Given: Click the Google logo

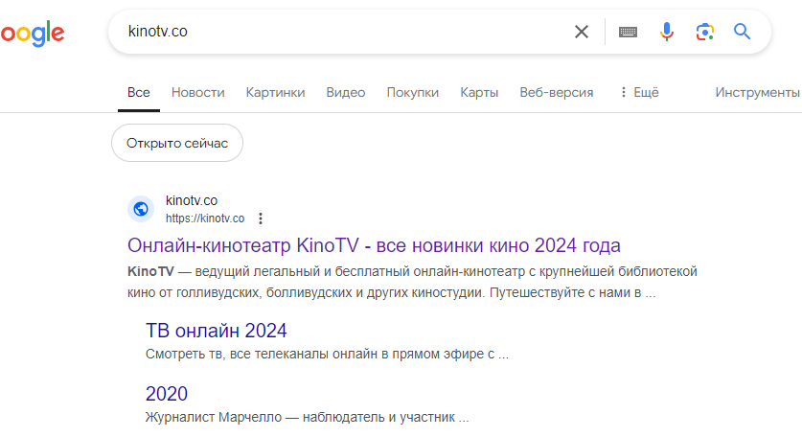Looking at the screenshot, I should coord(32,34).
